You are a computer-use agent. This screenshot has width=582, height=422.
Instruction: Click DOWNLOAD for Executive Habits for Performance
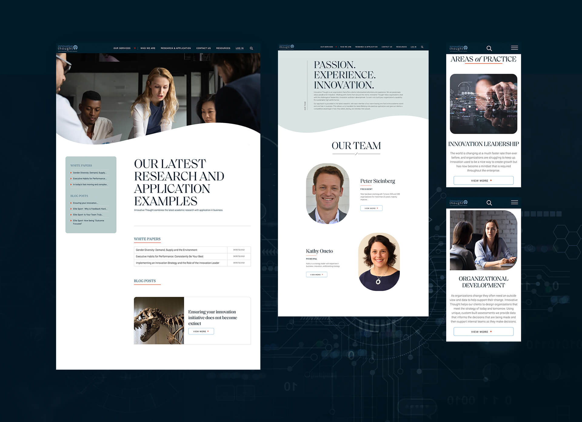pos(239,256)
